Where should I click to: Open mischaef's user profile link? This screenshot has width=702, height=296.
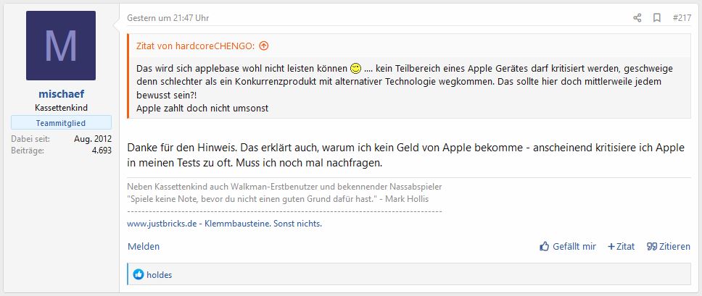62,94
